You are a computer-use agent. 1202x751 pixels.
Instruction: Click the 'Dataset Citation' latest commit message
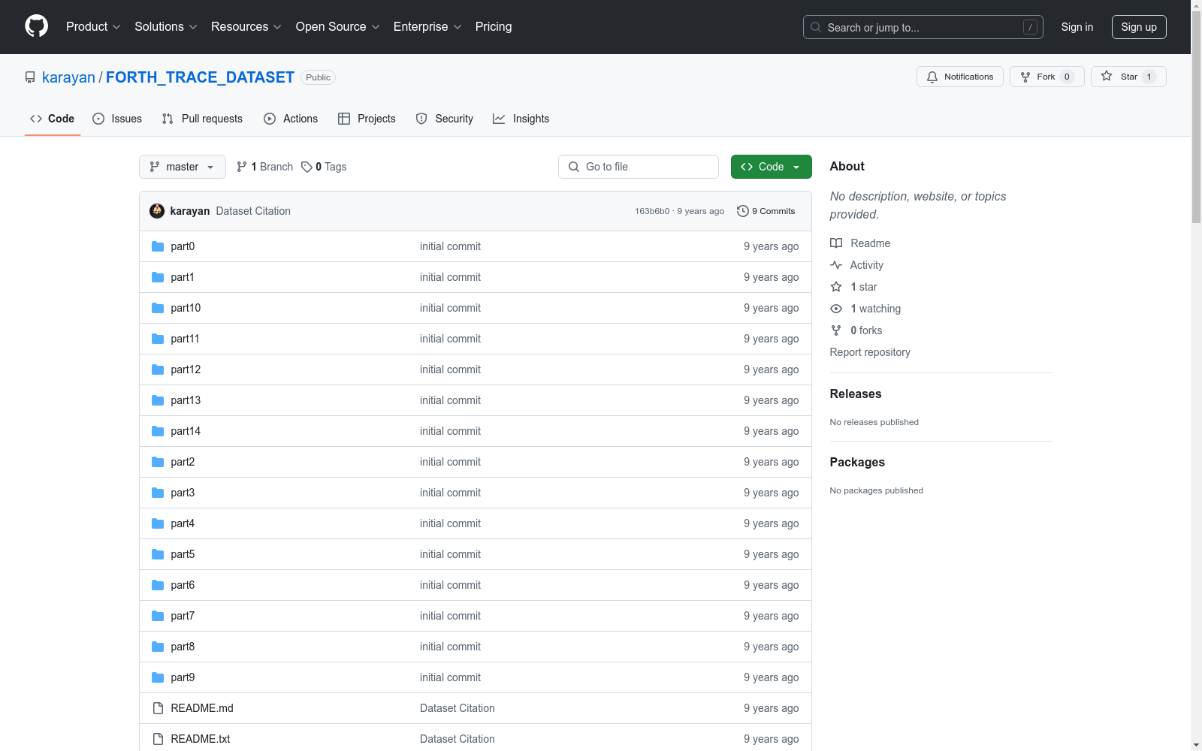click(253, 211)
